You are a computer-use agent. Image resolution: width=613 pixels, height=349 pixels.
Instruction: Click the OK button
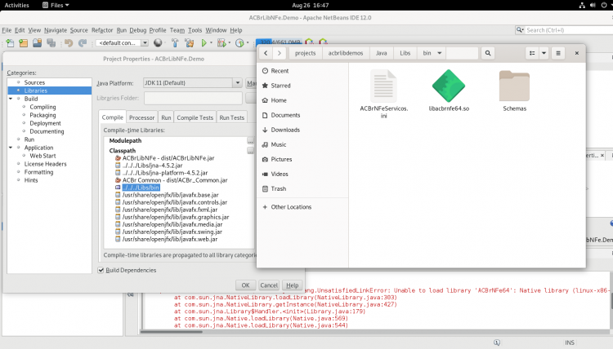point(245,285)
